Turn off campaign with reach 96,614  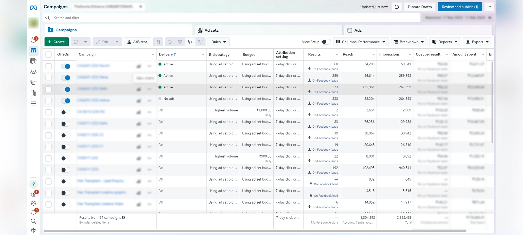click(66, 78)
